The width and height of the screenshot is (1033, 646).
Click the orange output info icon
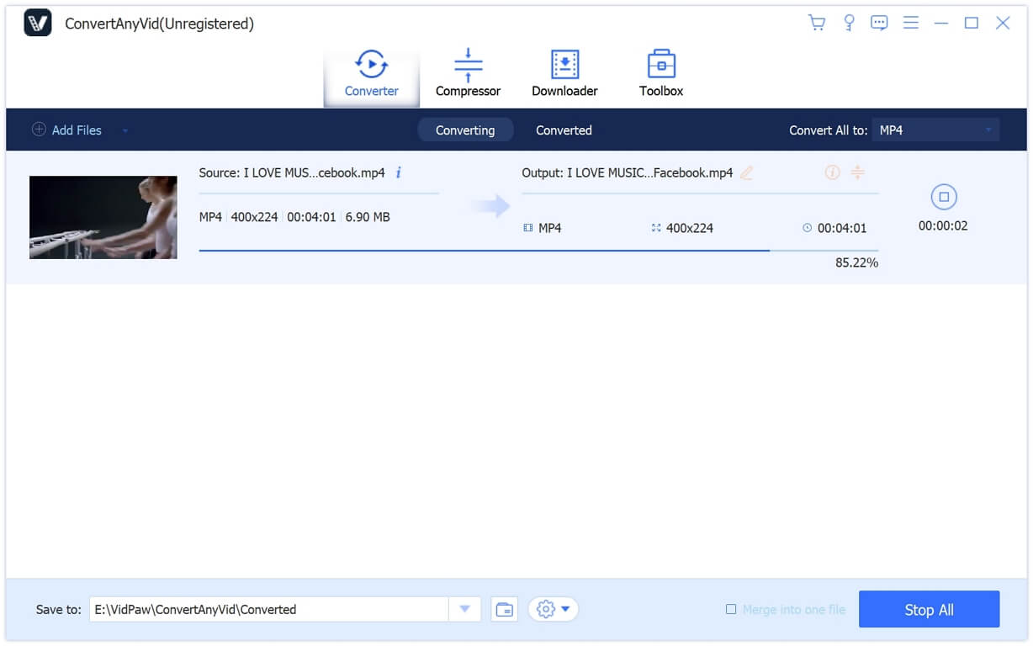pyautogui.click(x=832, y=172)
